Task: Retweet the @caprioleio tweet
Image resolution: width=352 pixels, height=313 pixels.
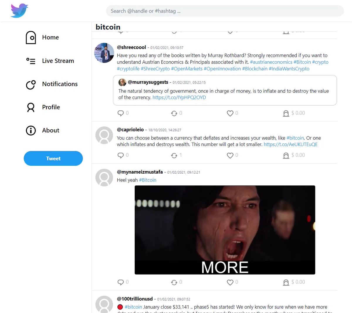Action: pyautogui.click(x=174, y=155)
